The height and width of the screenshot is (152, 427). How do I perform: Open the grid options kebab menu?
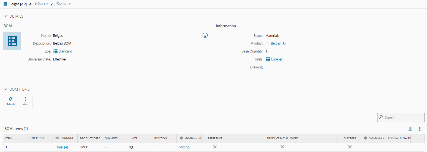coord(420,129)
